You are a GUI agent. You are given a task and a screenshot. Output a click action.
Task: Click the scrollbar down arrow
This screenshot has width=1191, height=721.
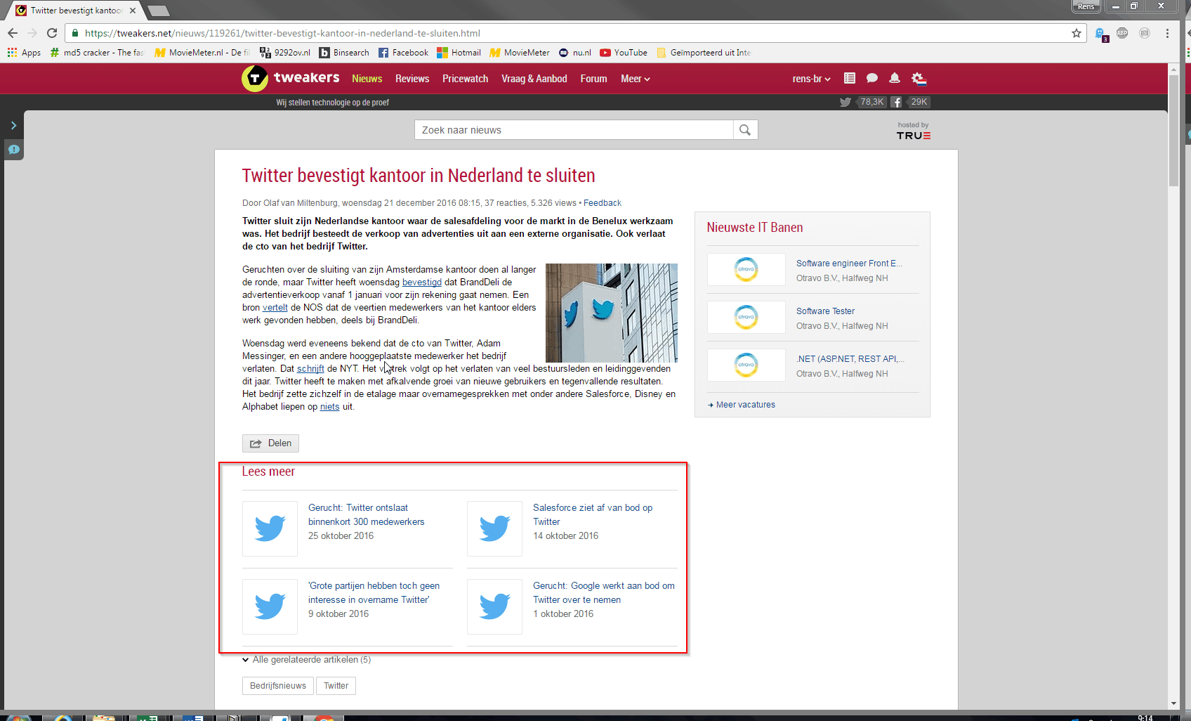[1173, 703]
